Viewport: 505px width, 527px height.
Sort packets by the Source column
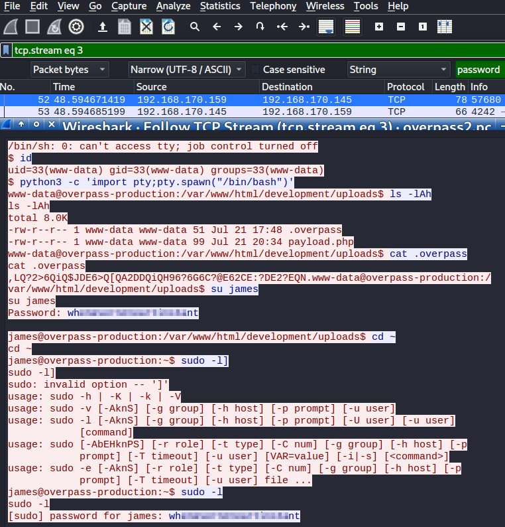pos(197,87)
